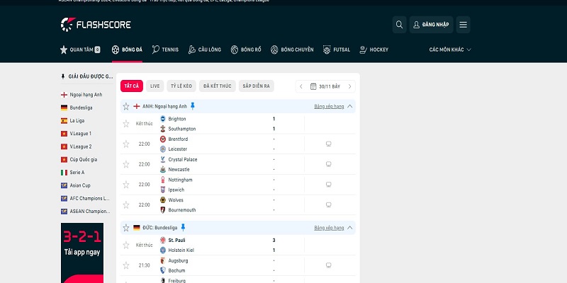This screenshot has height=283, width=567.
Task: Click the Đăng nhập login button
Action: tap(431, 25)
